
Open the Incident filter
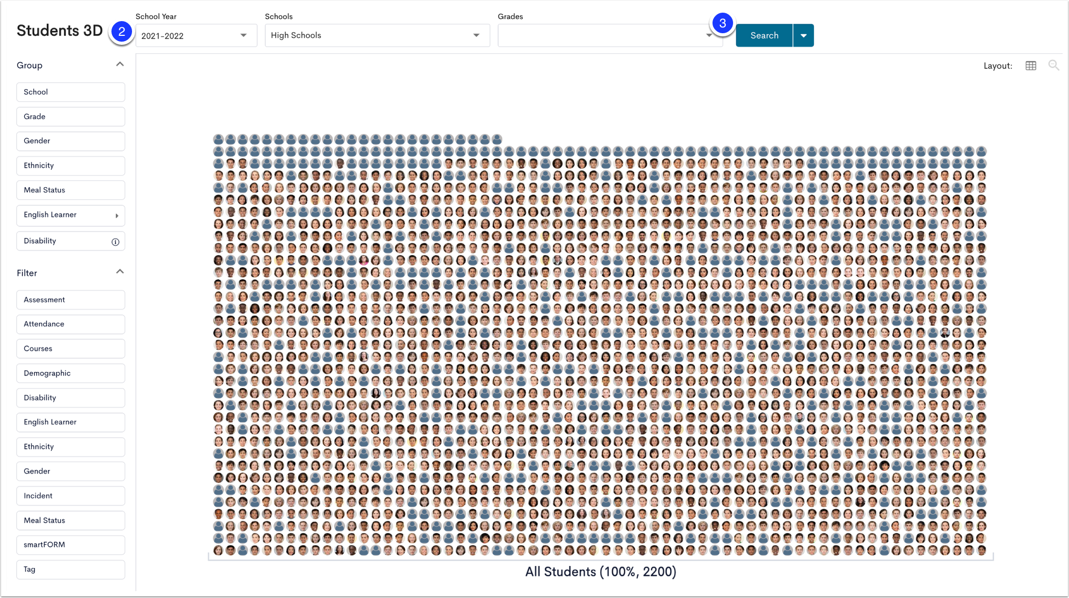(x=71, y=496)
